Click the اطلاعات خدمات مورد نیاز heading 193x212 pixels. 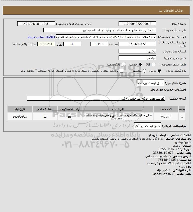pyautogui.click(x=168, y=90)
